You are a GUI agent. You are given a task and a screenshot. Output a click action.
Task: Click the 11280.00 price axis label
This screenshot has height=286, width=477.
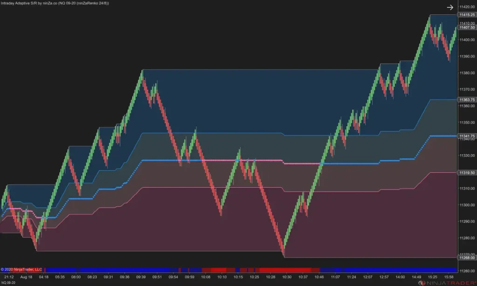click(x=467, y=238)
